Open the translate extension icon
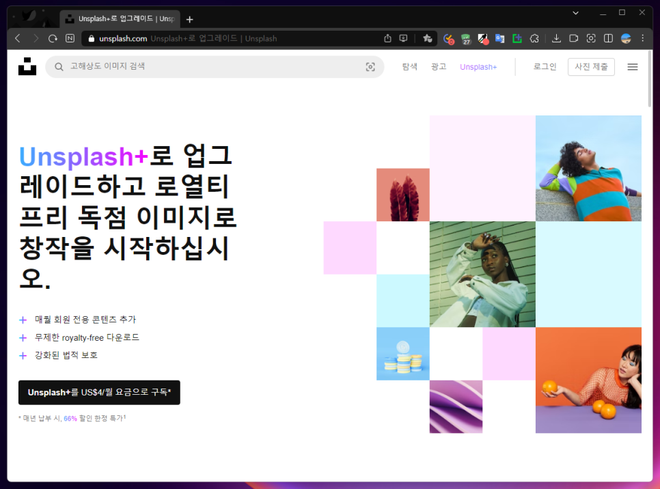Screen dimensions: 660x489 coord(499,38)
